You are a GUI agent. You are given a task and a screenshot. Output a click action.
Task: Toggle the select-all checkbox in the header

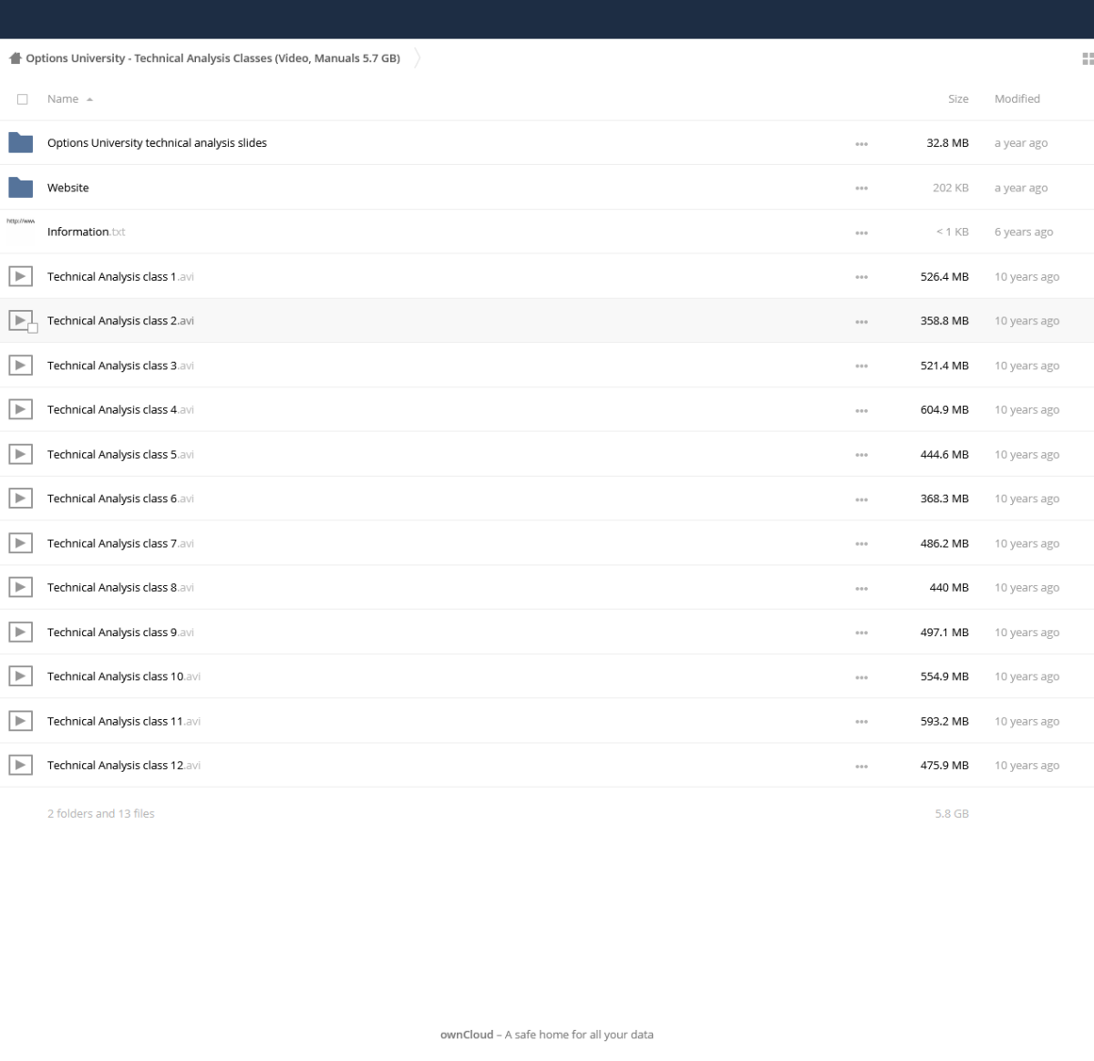(23, 98)
